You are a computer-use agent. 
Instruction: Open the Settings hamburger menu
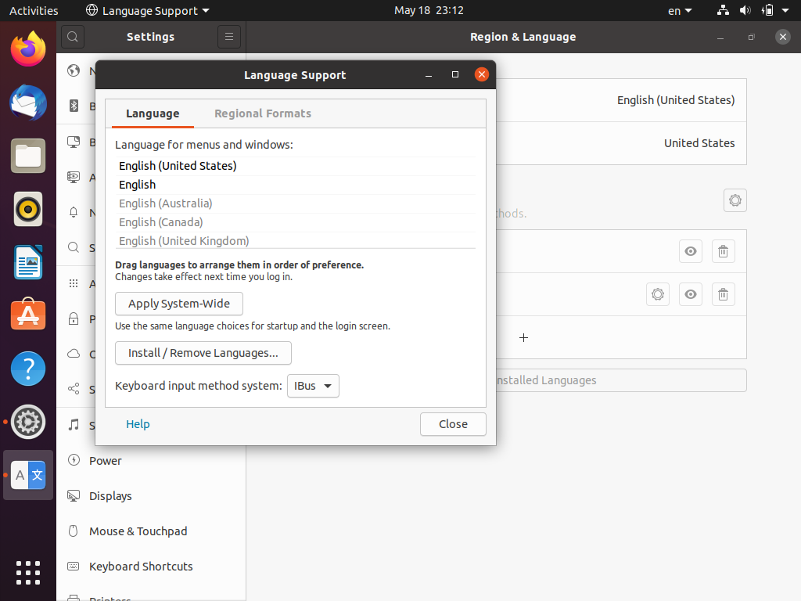coord(228,37)
